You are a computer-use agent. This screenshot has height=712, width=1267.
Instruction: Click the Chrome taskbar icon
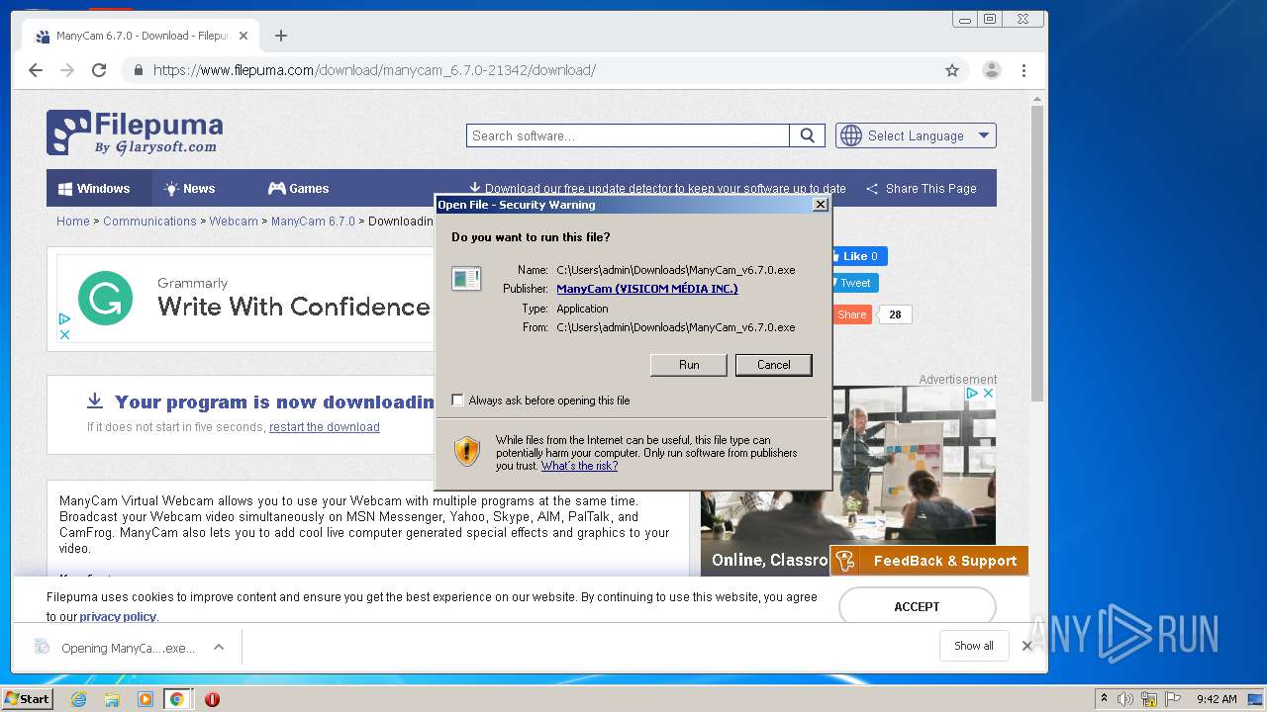176,699
